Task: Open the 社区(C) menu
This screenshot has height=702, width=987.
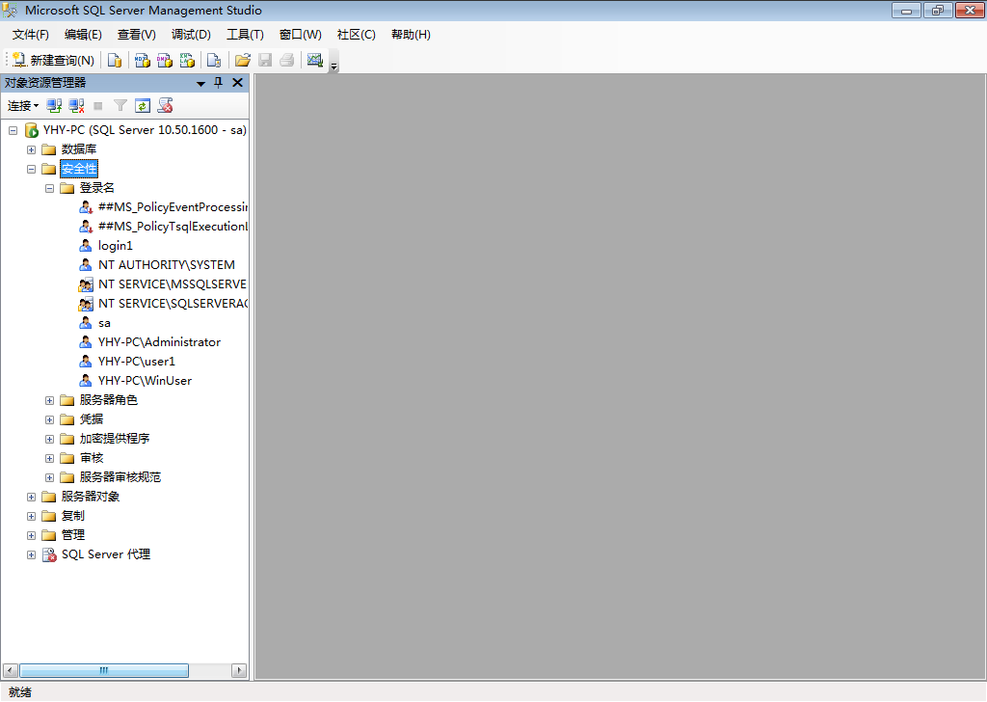Action: (357, 35)
